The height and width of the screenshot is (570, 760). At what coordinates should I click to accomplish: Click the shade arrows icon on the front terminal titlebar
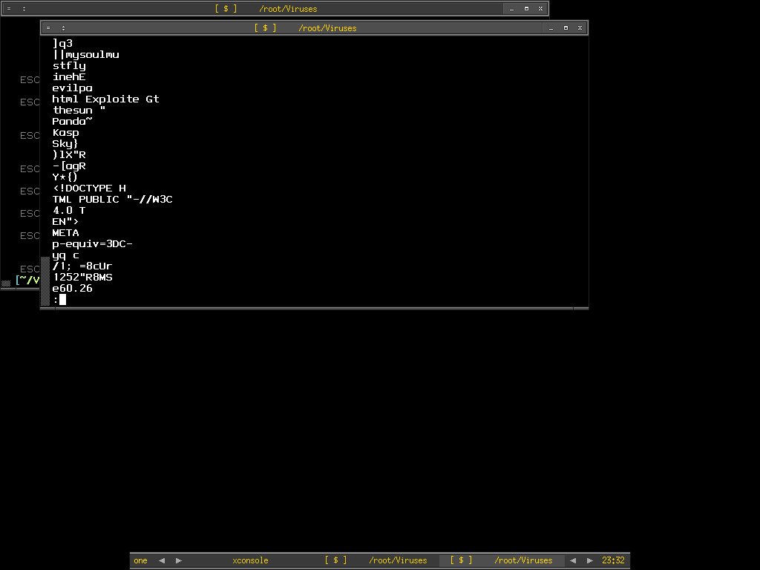coord(63,28)
